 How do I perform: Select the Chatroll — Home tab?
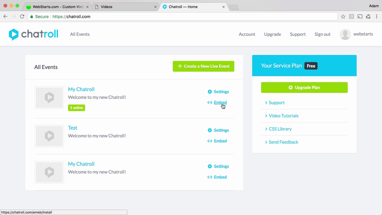[x=194, y=7]
